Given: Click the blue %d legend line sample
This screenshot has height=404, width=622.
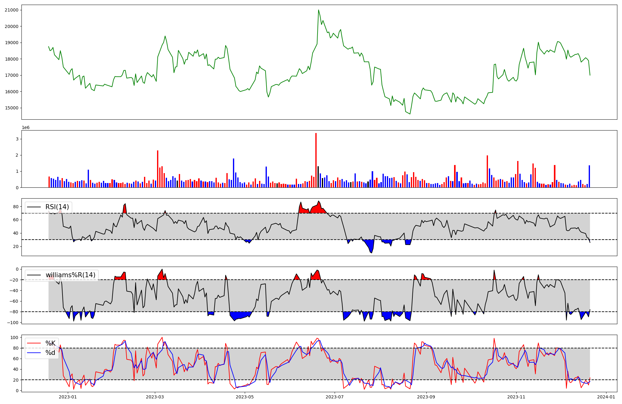Looking at the screenshot, I should click(34, 353).
